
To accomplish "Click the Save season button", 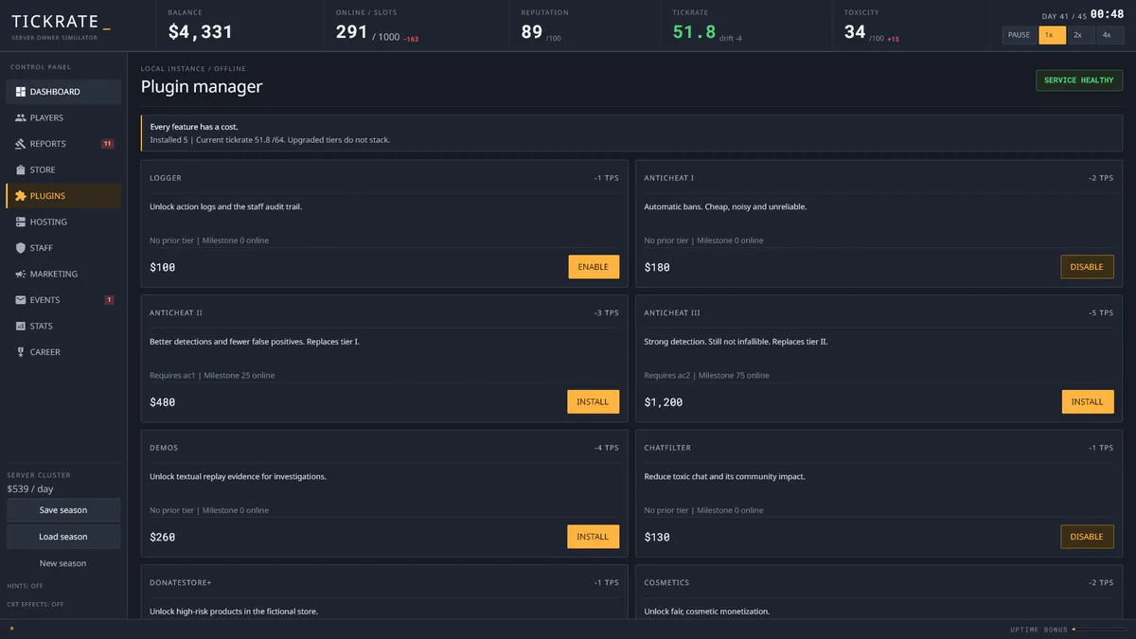I will [x=63, y=510].
